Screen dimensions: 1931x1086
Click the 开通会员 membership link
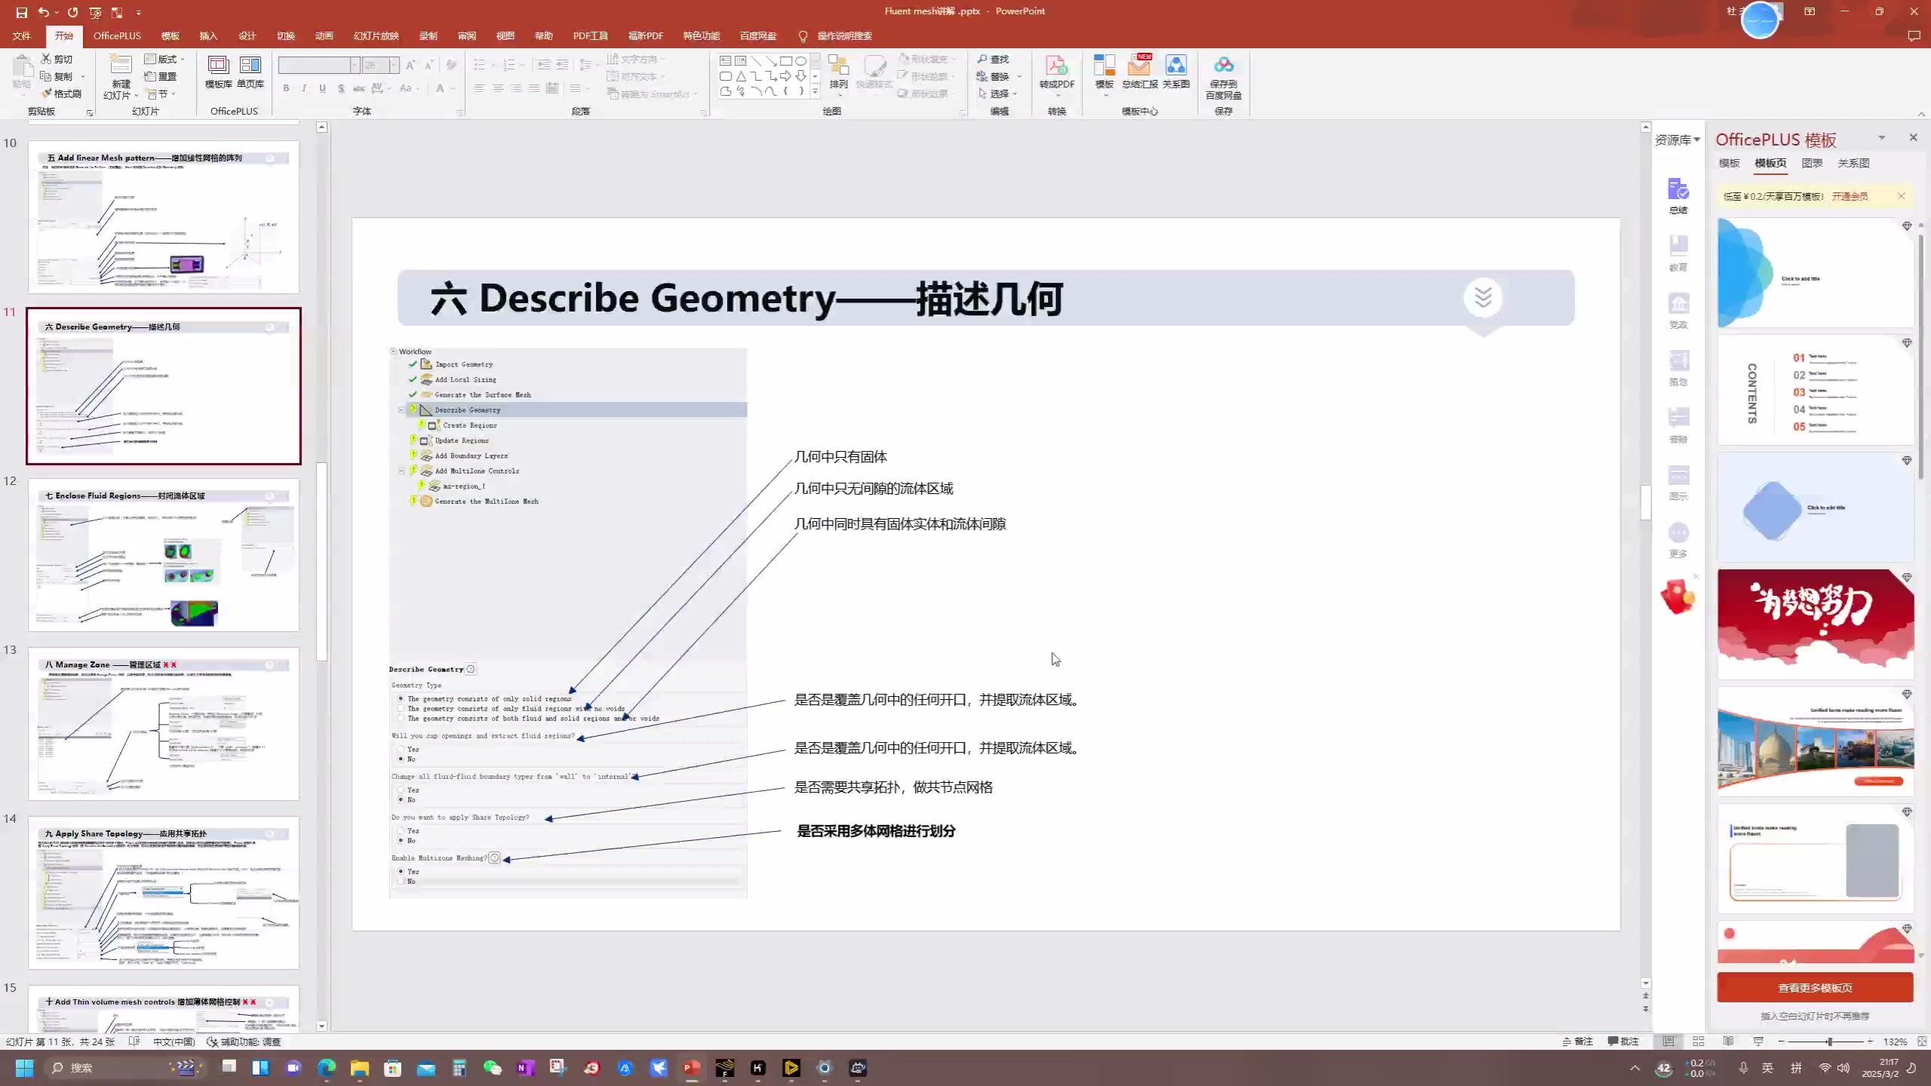click(1850, 196)
